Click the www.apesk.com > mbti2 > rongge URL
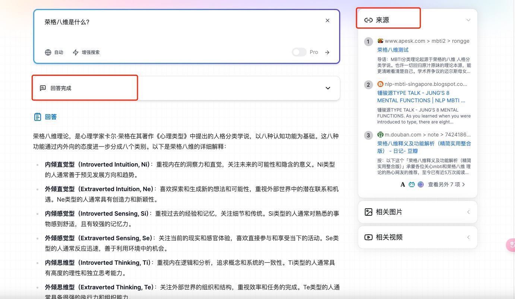Screen dimensions: 515x299 [x=427, y=41]
